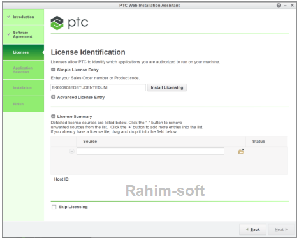Go Back to the previous step

coord(252,229)
